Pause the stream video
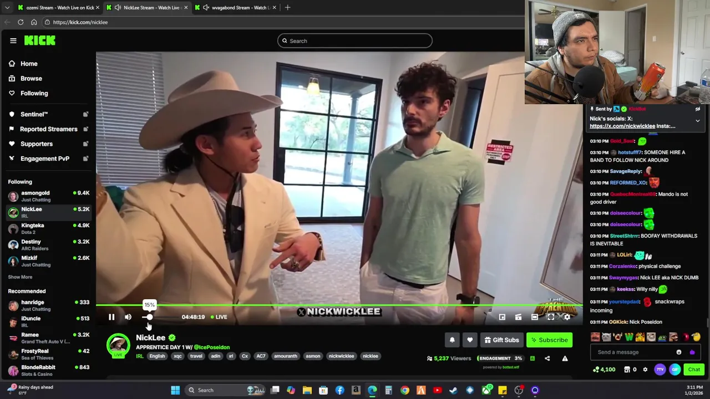 click(x=111, y=317)
